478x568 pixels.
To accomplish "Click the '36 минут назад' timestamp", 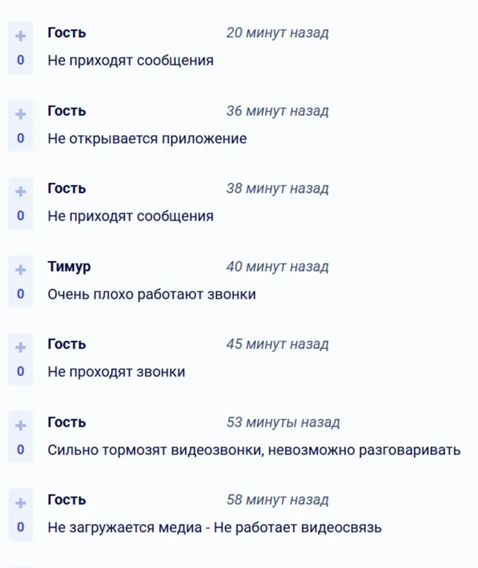I will pos(277,111).
